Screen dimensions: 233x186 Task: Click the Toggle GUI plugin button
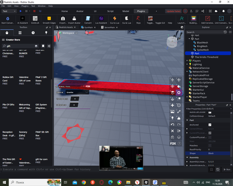click(160, 23)
